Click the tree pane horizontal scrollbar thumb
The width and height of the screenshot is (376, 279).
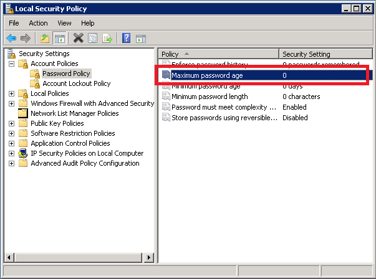[78, 258]
